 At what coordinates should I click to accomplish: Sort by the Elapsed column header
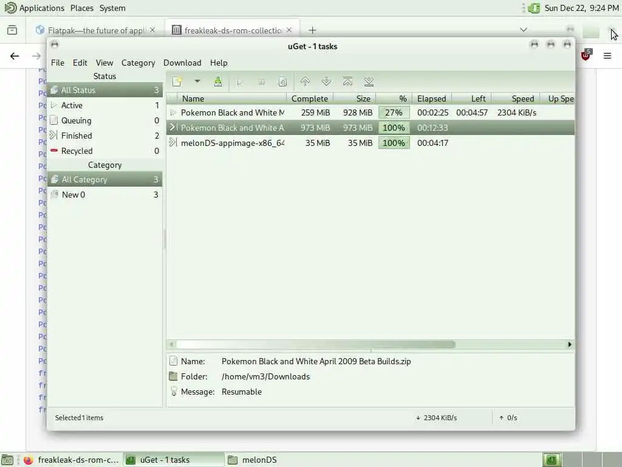(x=432, y=99)
